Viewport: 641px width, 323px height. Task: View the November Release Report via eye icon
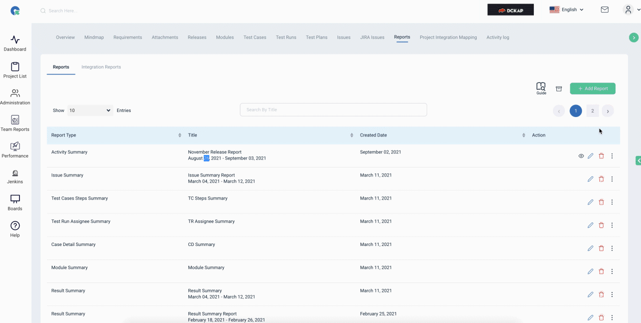coord(581,156)
